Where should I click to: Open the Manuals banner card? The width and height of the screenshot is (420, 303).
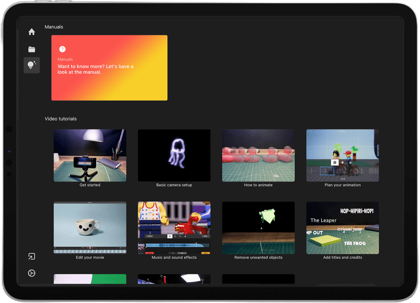tap(109, 67)
